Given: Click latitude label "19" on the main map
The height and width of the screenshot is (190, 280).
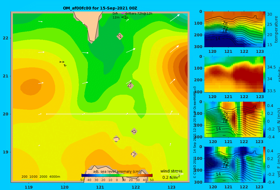Looking at the screenshot, I should tap(6, 152).
